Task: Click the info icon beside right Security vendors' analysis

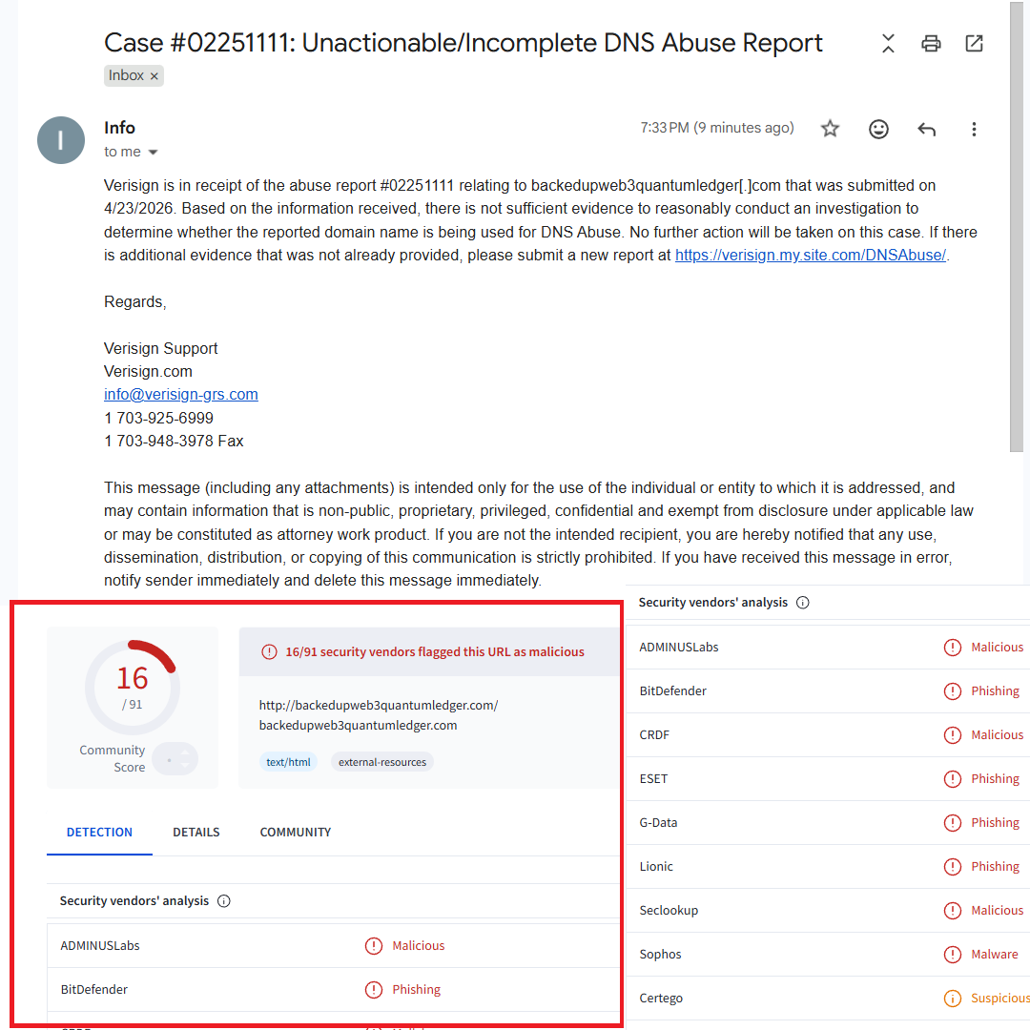Action: 803,603
